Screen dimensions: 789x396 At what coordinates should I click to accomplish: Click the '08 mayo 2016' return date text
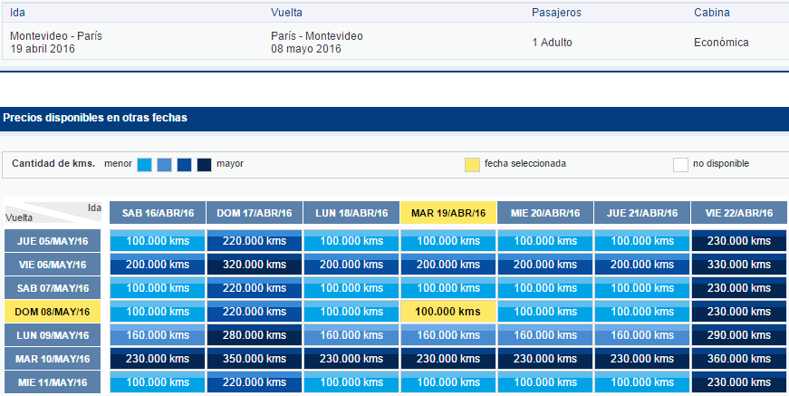click(x=306, y=49)
